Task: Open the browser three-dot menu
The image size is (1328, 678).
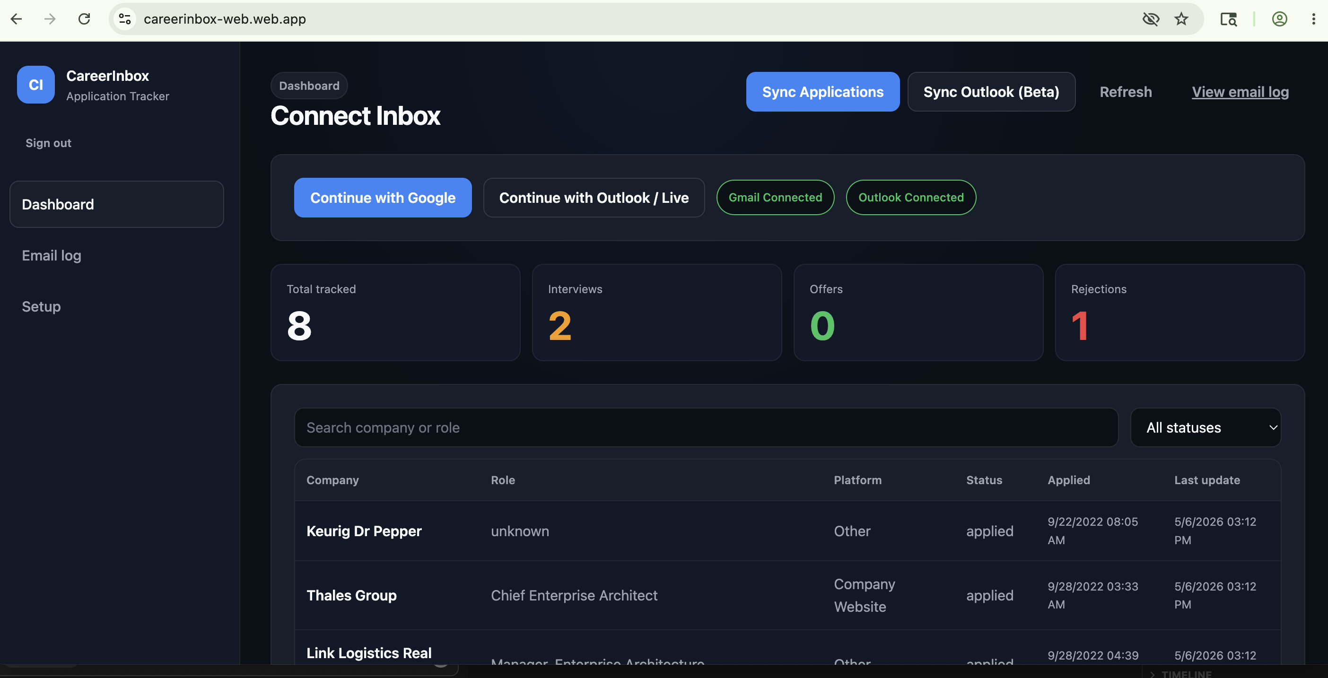Action: pos(1313,19)
